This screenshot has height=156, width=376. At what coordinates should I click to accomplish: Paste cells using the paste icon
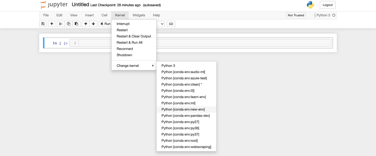tap(76, 24)
